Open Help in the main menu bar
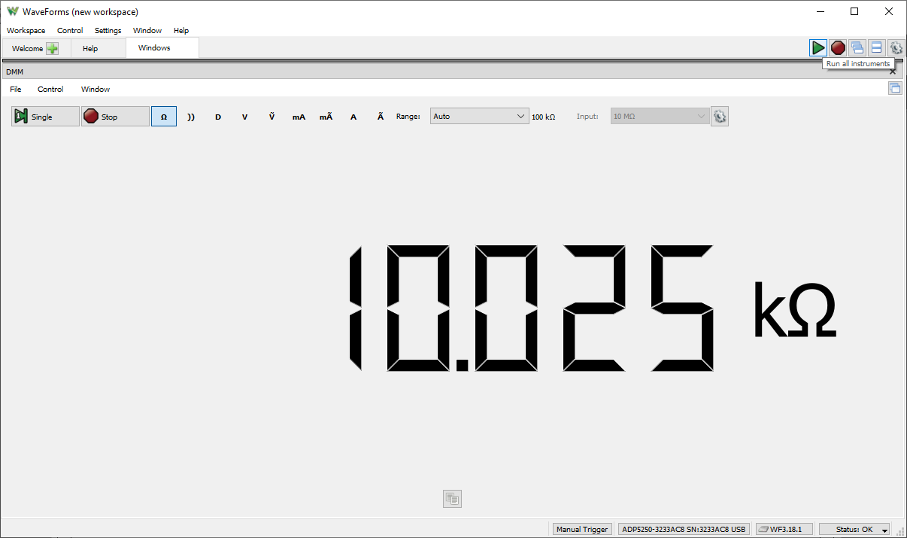 coord(181,31)
